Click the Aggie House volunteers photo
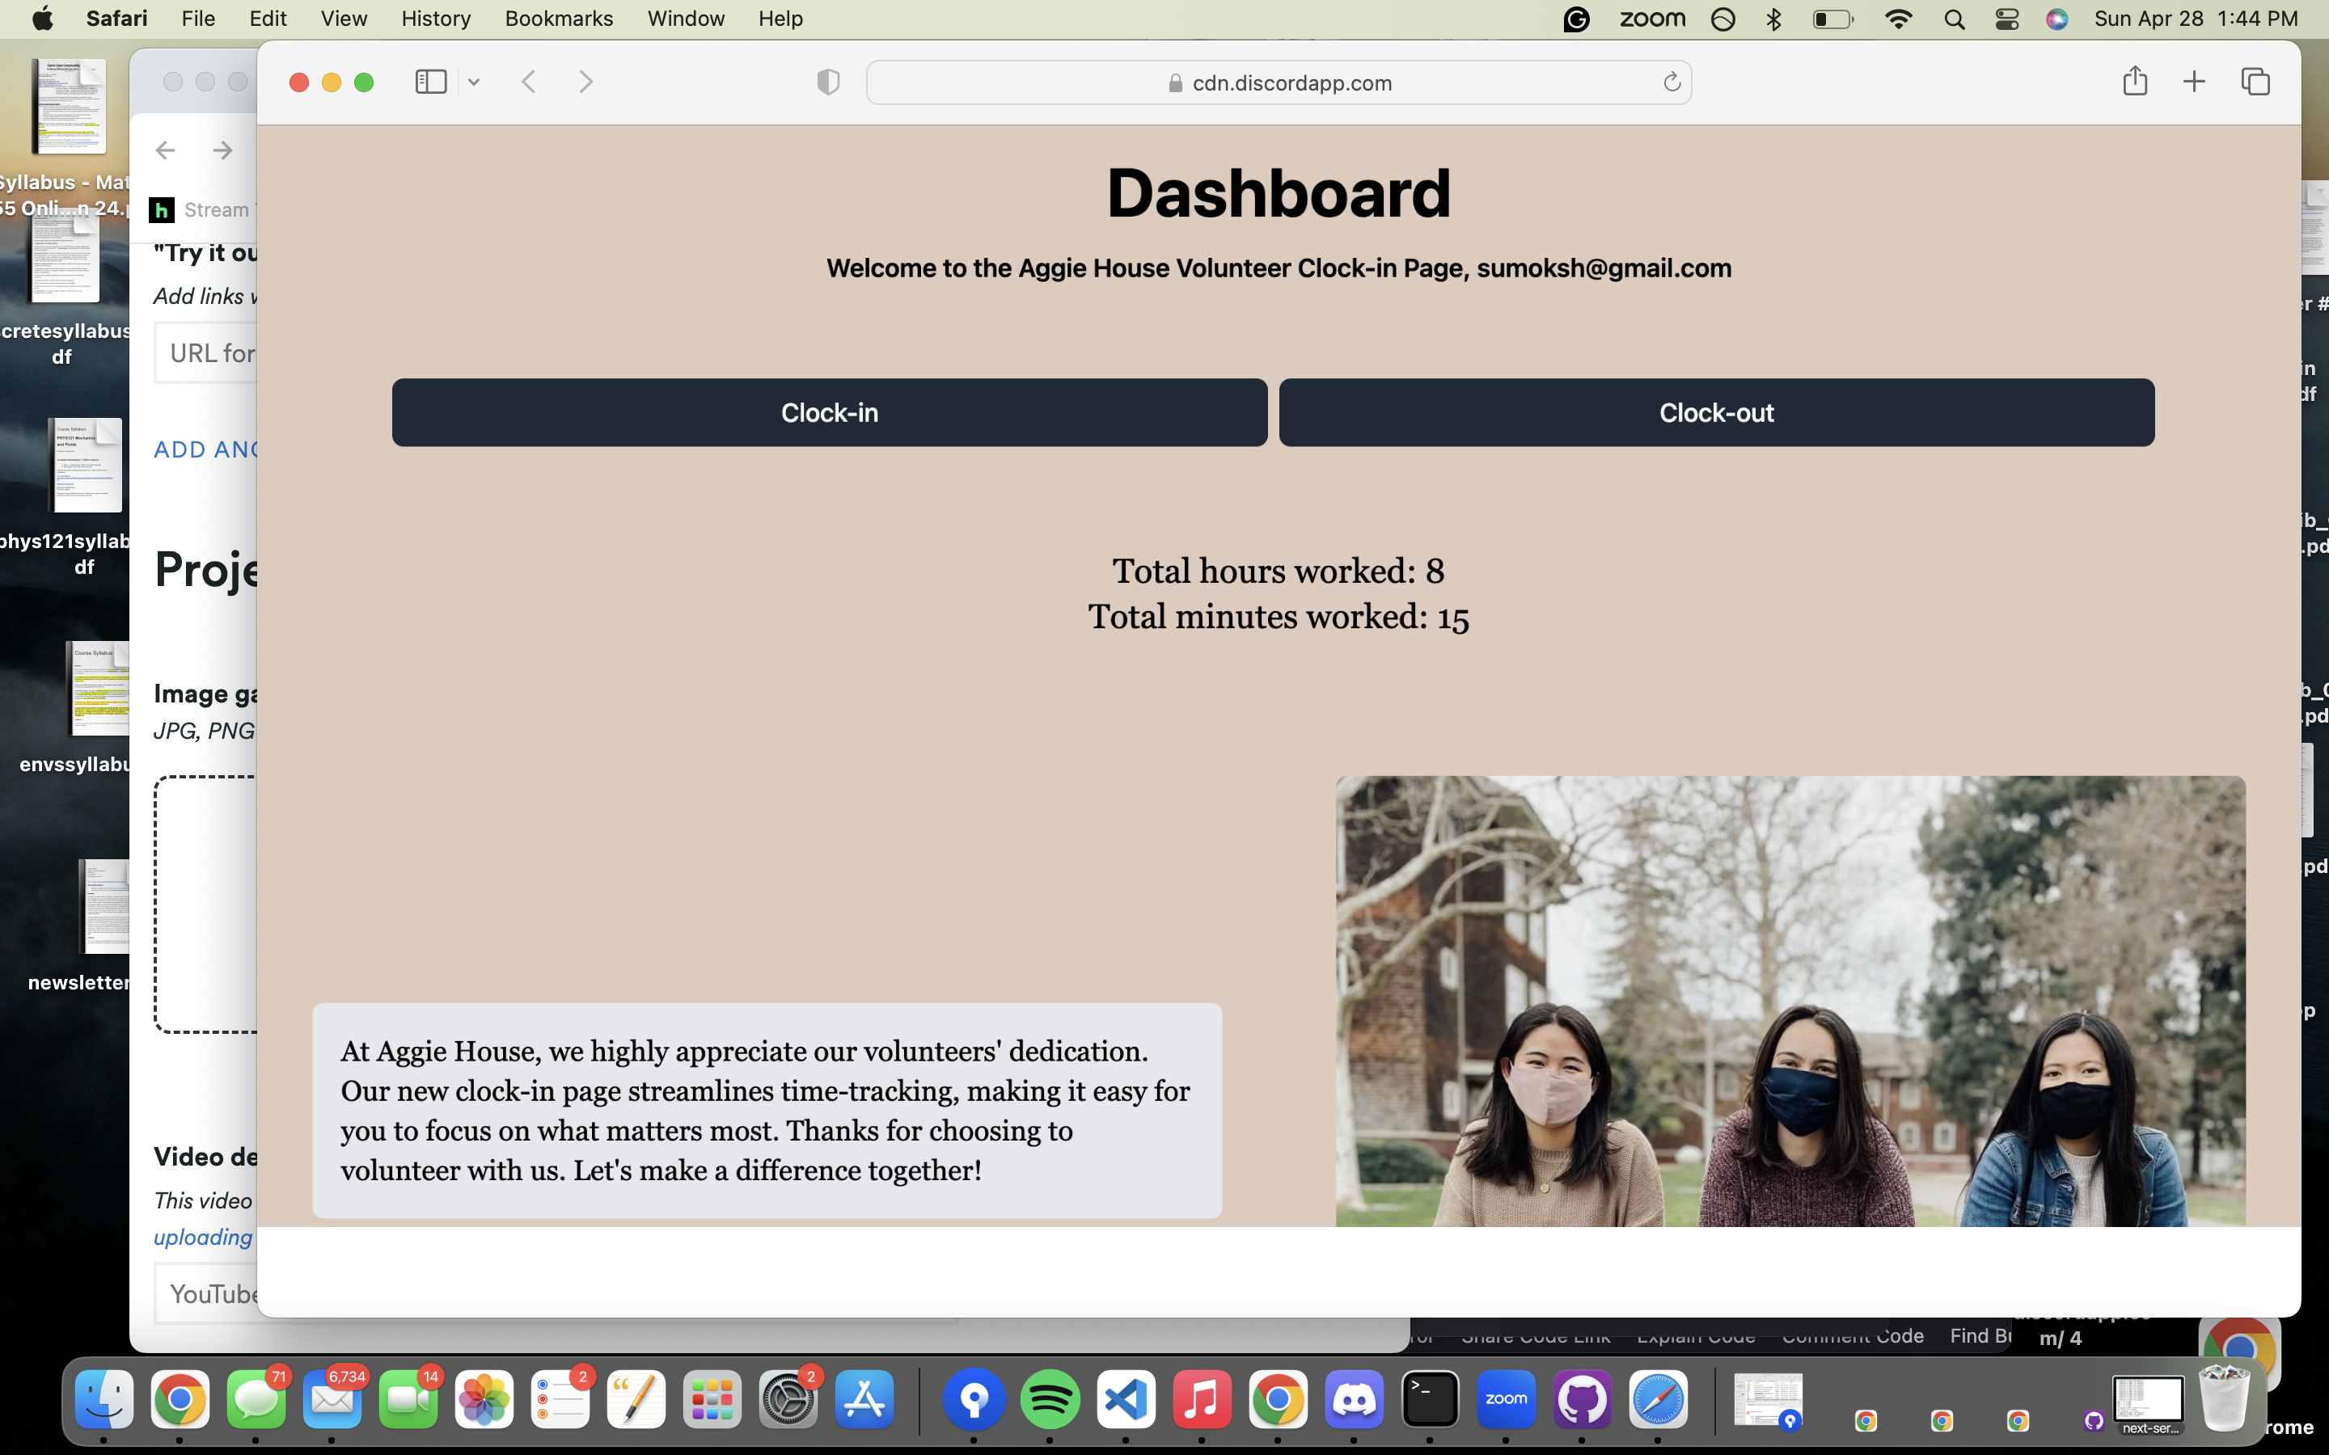 click(1790, 1001)
